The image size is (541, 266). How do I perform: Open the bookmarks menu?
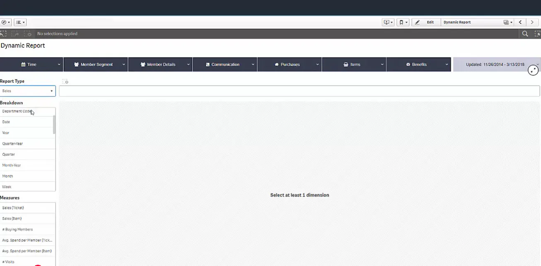click(403, 22)
